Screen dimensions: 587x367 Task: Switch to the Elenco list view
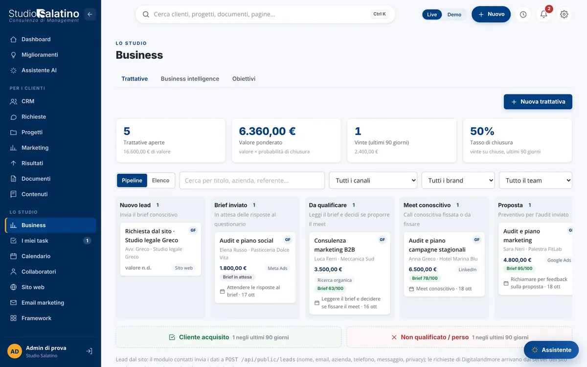point(160,181)
